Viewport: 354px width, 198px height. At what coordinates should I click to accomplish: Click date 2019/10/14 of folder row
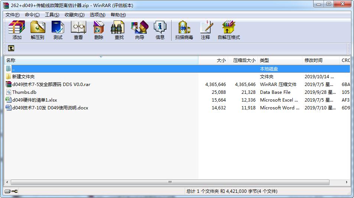(x=319, y=77)
